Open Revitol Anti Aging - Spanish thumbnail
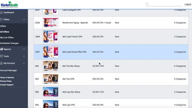Image resolution: width=192 pixels, height=108 pixels. (51, 23)
